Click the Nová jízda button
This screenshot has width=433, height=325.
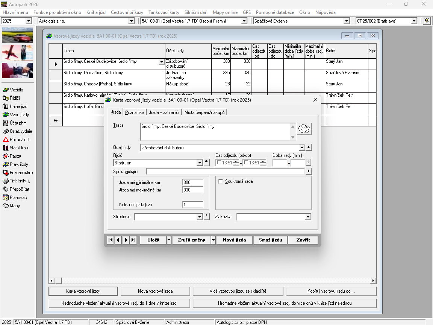pos(234,240)
